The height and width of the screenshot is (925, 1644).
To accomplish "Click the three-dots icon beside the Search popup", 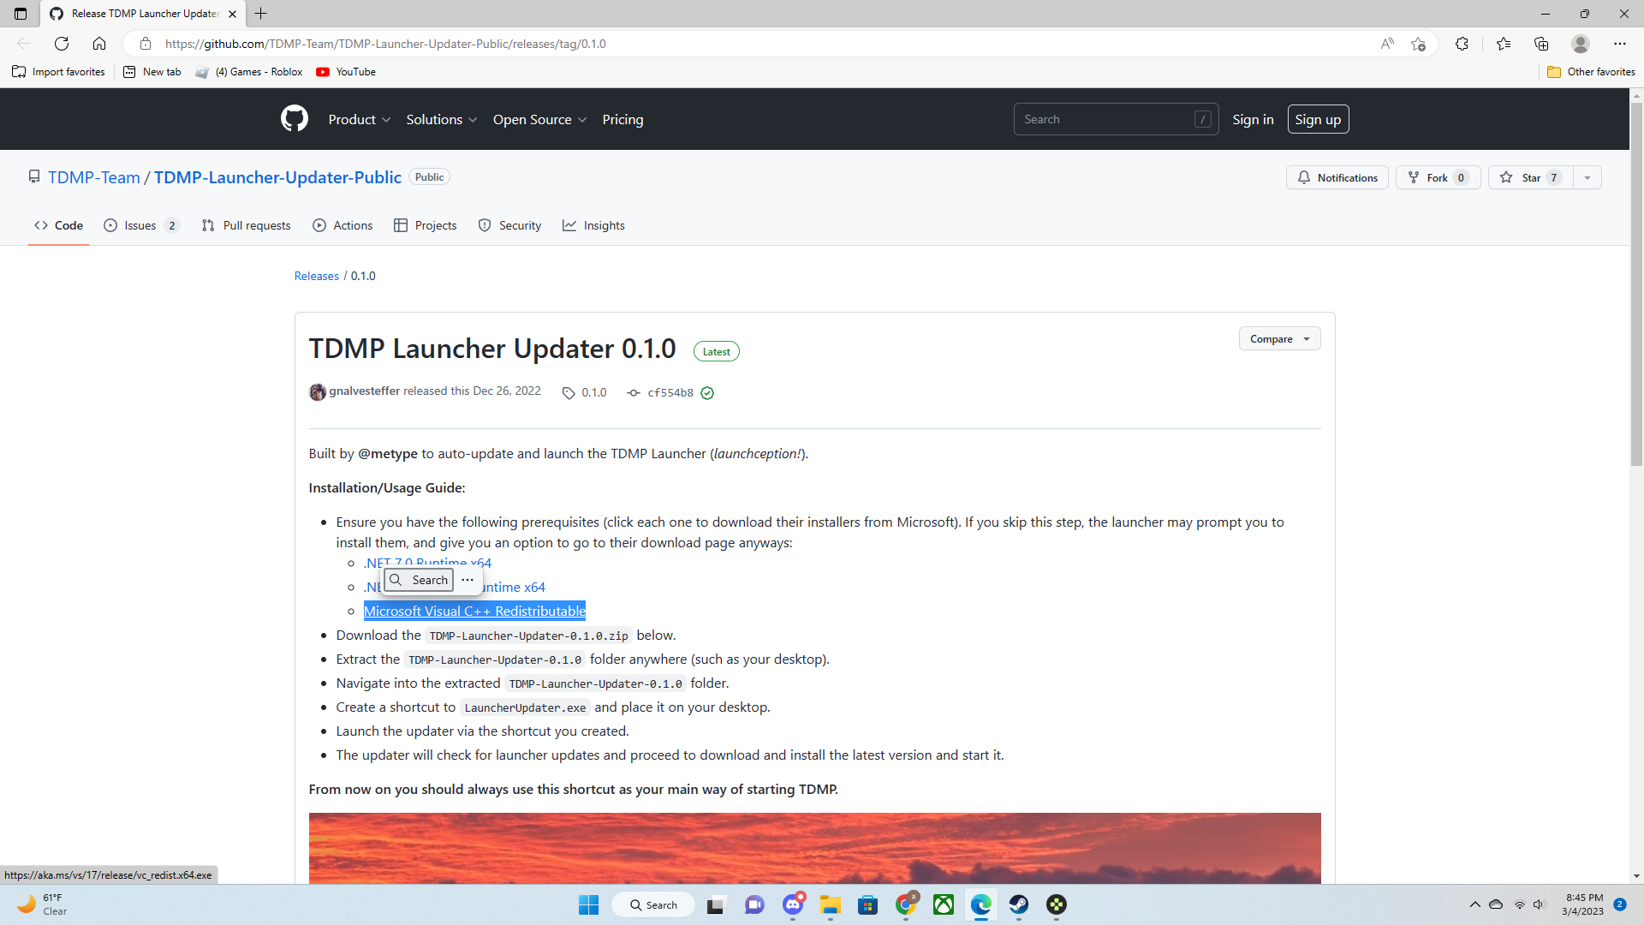I will click(x=468, y=580).
